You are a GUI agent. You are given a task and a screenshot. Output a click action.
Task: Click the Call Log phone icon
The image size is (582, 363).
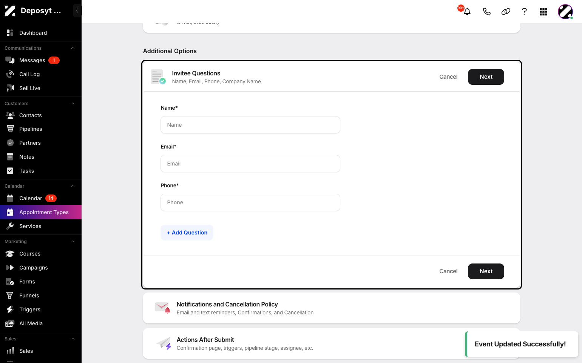coord(10,74)
